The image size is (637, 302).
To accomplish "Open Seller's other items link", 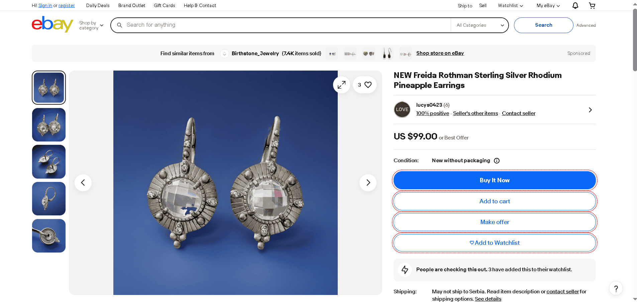I will (x=475, y=113).
